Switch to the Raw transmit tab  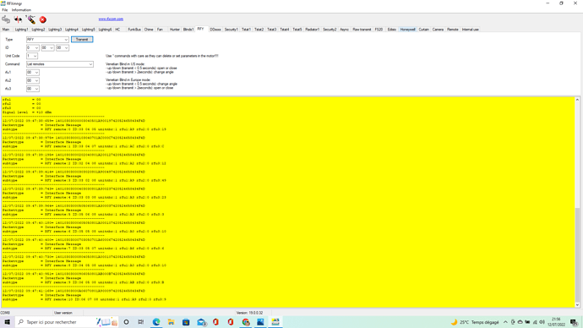click(x=362, y=30)
